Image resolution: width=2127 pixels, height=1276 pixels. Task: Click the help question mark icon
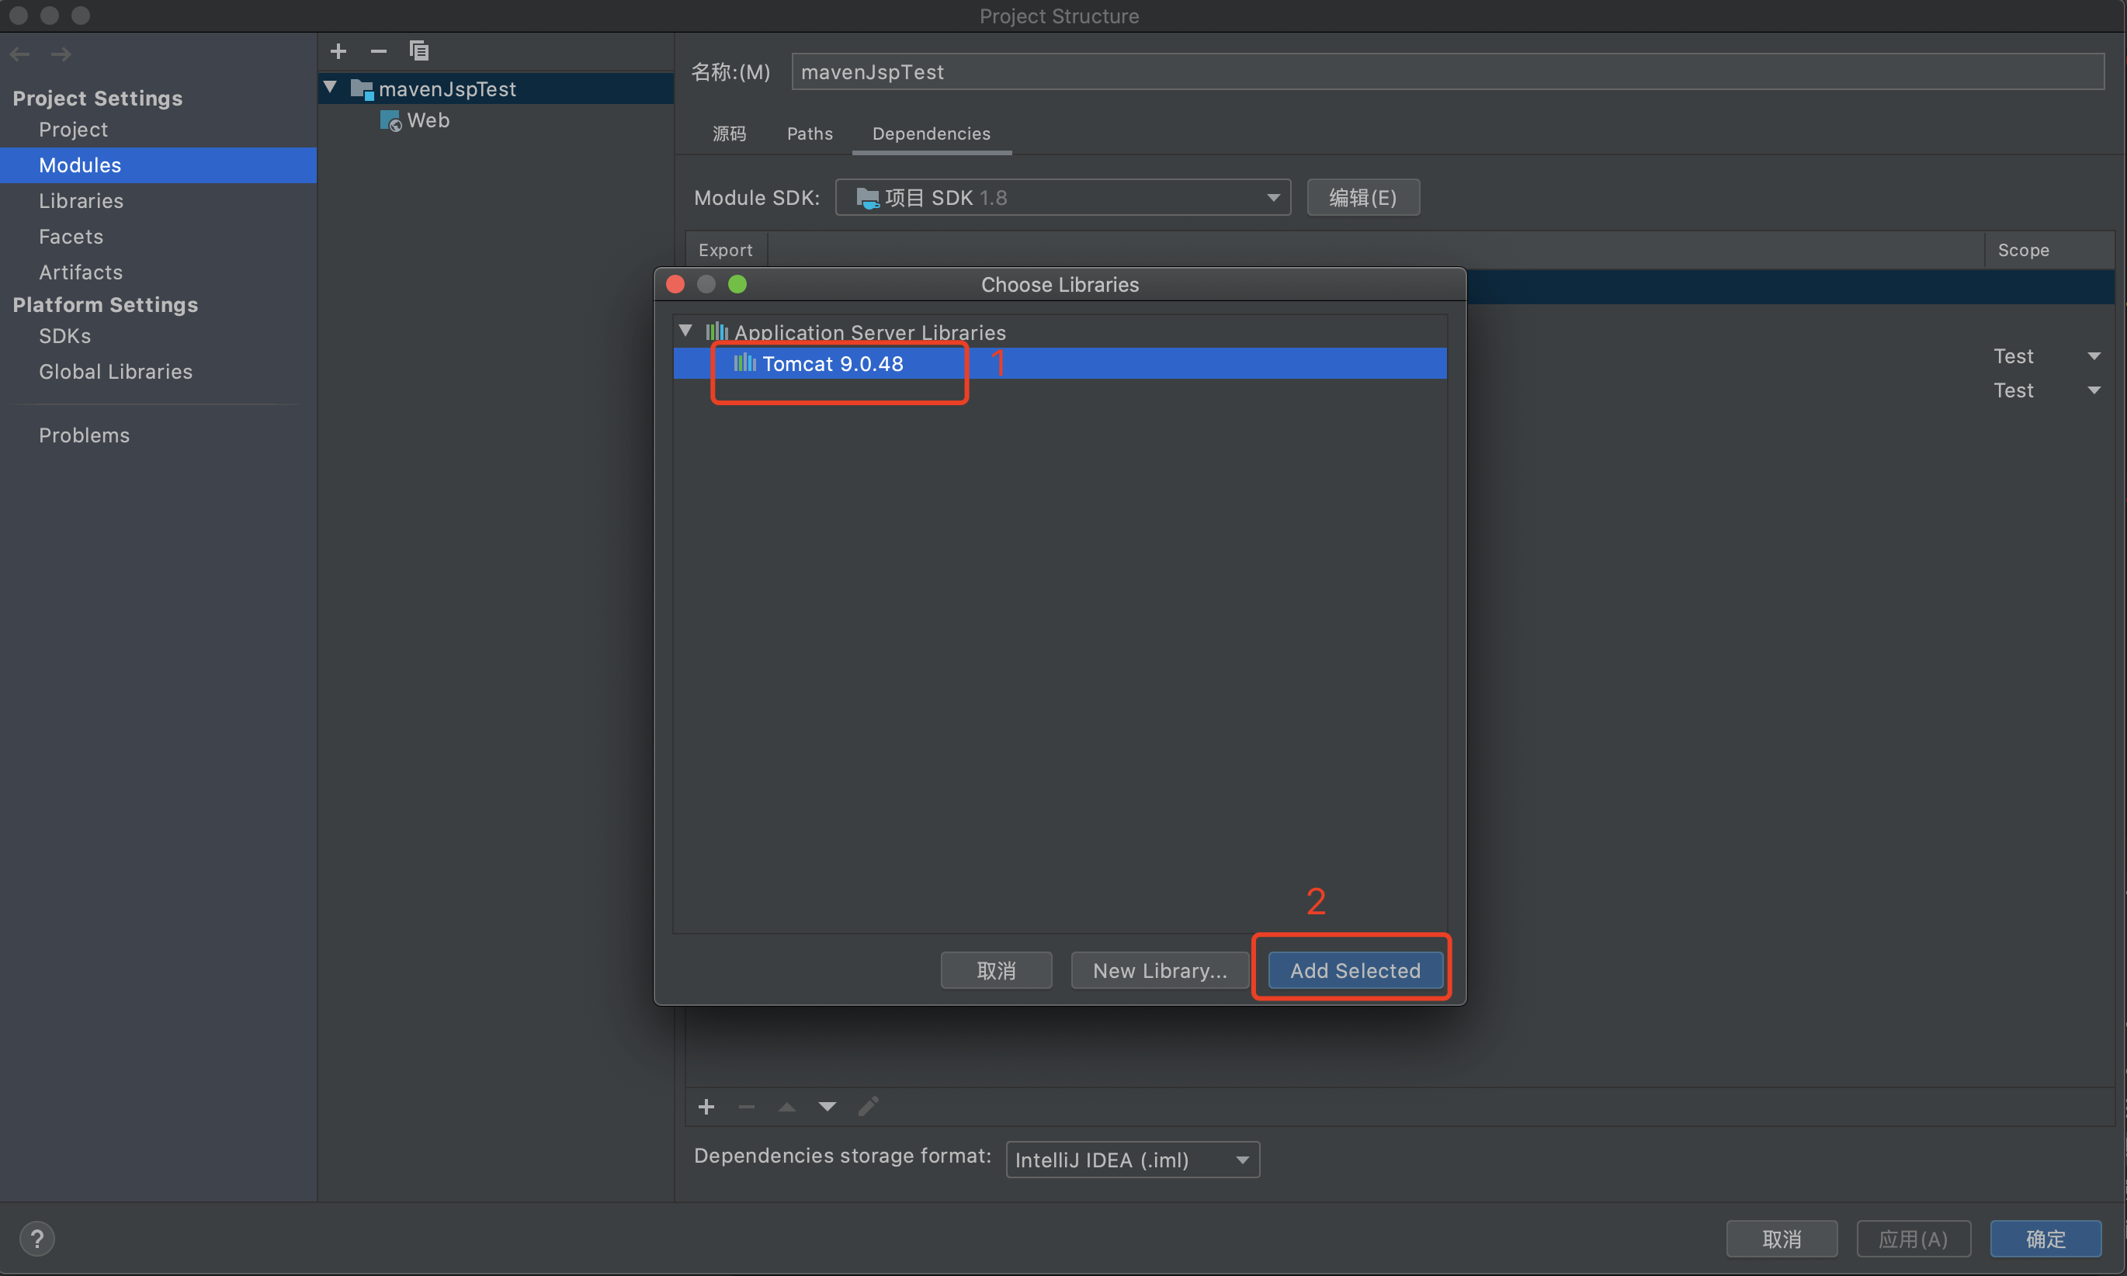(37, 1238)
